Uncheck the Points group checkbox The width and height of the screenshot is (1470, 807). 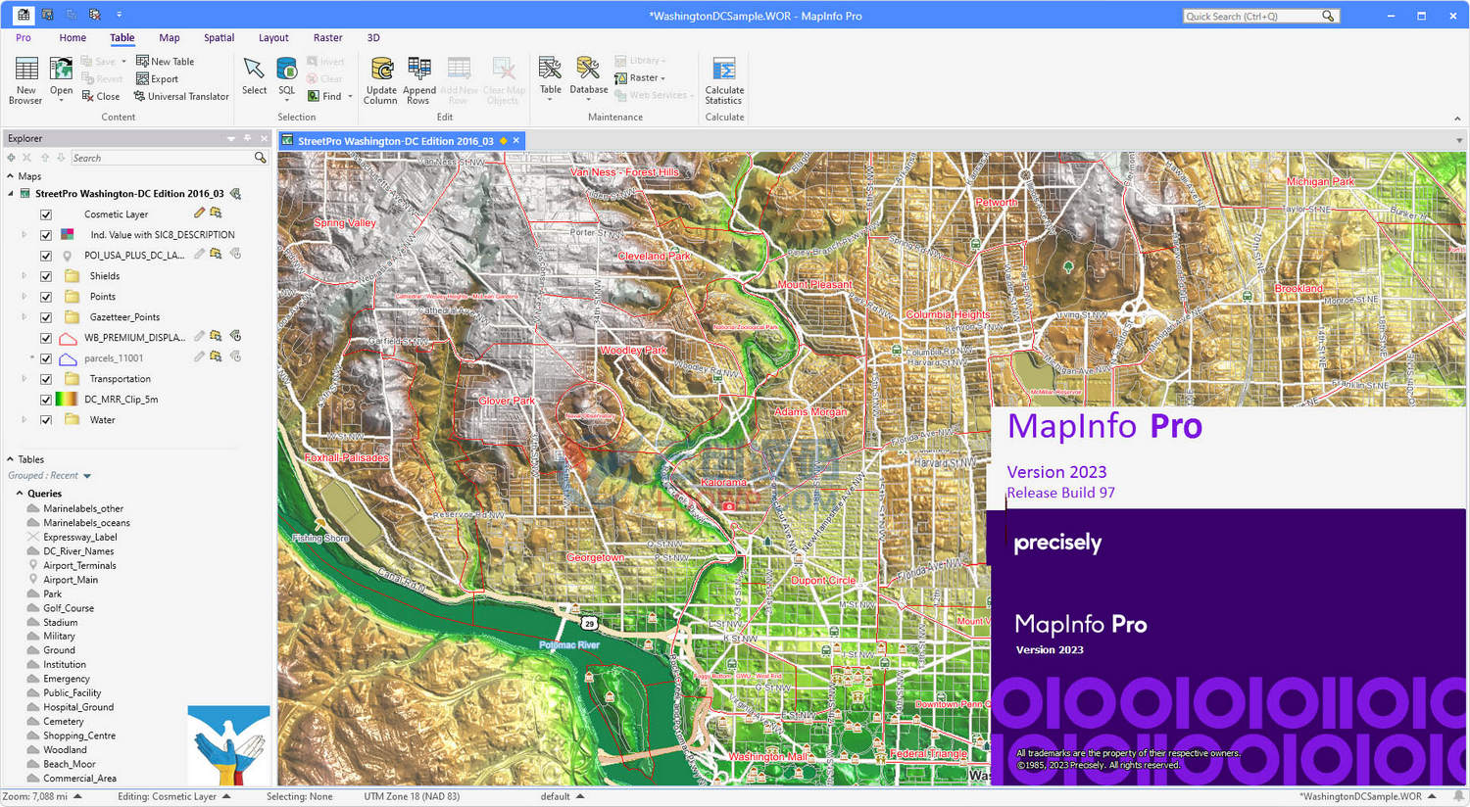pos(46,297)
